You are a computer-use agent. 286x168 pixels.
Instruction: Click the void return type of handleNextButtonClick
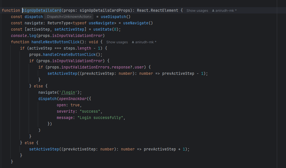93,42
